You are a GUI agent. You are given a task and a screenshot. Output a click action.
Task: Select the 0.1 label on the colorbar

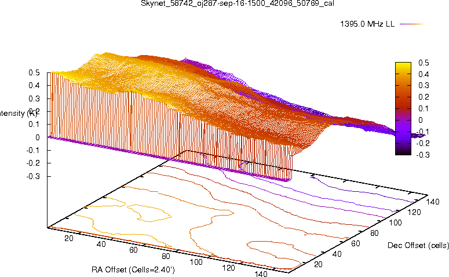tap(424, 108)
